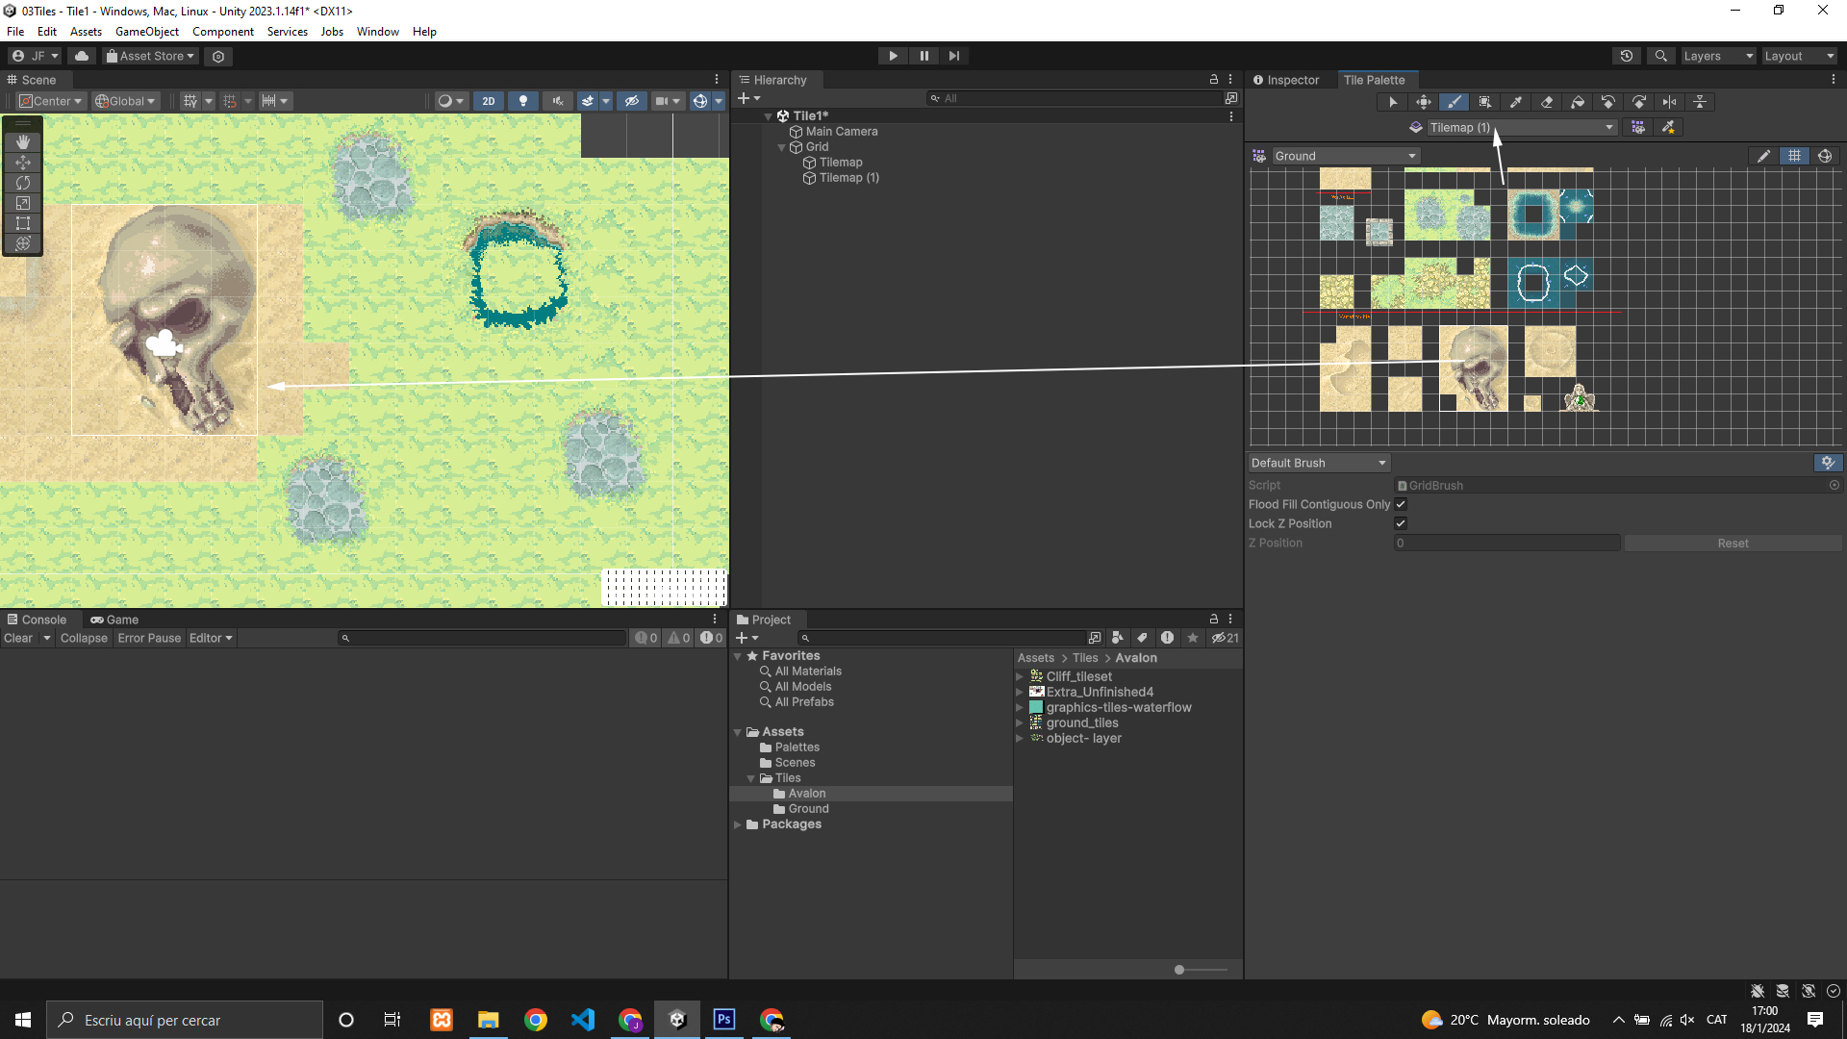
Task: Toggle the palette grid visibility button
Action: [1794, 156]
